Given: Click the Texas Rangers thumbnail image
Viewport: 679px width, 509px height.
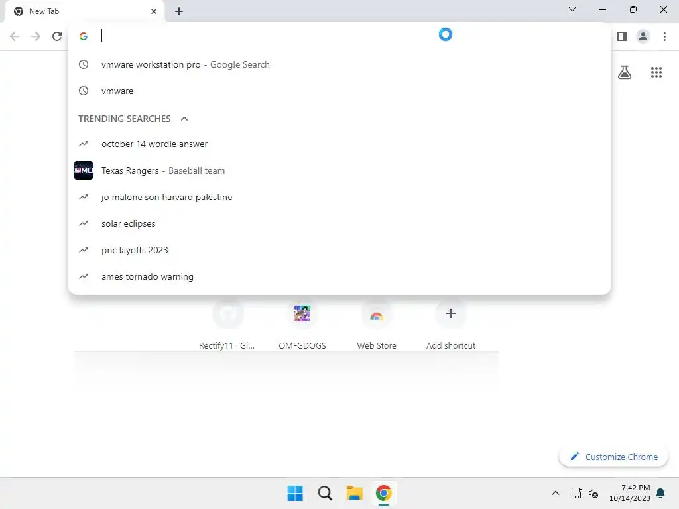Looking at the screenshot, I should click(x=84, y=170).
